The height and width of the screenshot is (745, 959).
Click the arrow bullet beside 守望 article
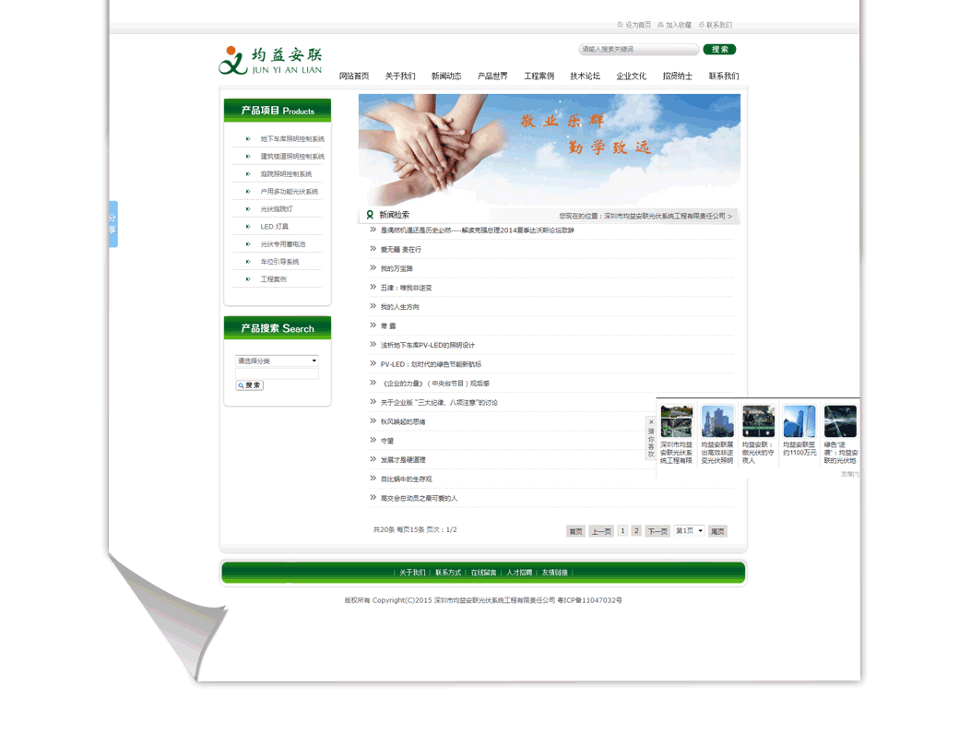click(373, 441)
